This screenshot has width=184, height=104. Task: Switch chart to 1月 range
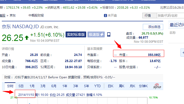point(32,86)
